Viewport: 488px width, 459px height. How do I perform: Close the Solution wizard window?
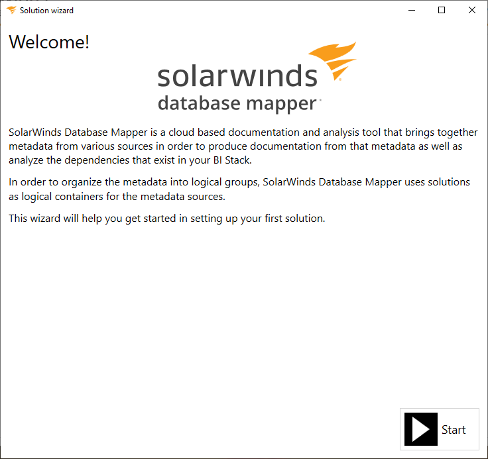click(x=472, y=10)
